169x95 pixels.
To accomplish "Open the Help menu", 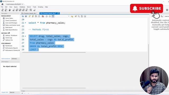I will click(46, 7).
